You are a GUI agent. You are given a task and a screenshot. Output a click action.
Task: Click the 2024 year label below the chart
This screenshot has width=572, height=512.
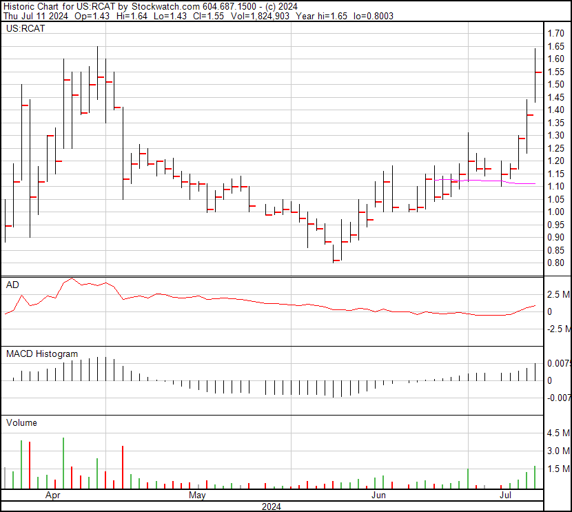[x=272, y=506]
